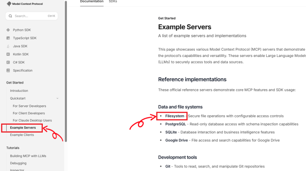Click the TypeScript SDK icon

pyautogui.click(x=8, y=38)
